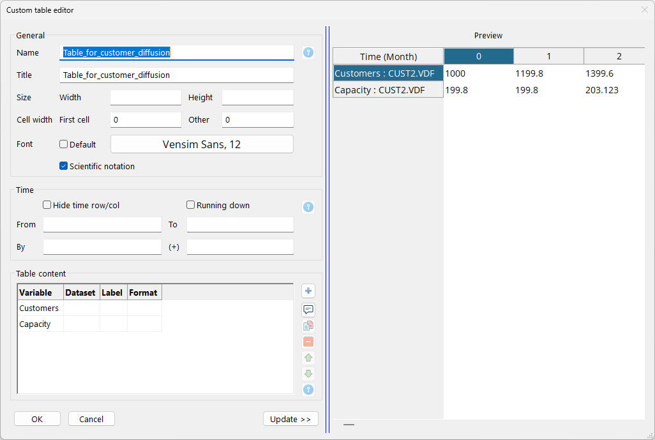This screenshot has height=440, width=655.
Task: Duplicate the selected variable using the copy icon
Action: point(308,326)
